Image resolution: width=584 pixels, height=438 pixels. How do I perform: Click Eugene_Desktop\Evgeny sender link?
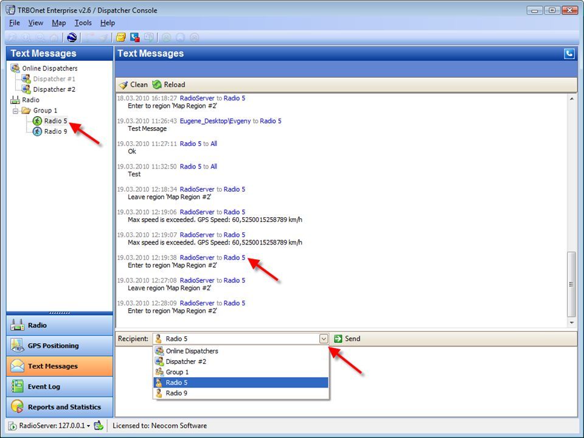(215, 121)
